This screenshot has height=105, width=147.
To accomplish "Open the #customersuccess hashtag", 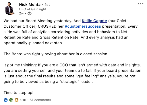I will pyautogui.click(x=83, y=26).
